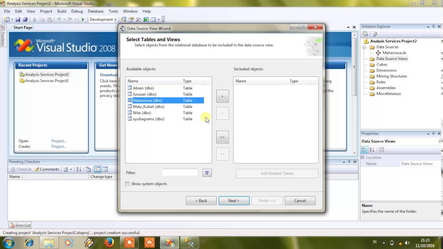
Task: Open the Error List tab at the bottom
Action: pos(20,225)
